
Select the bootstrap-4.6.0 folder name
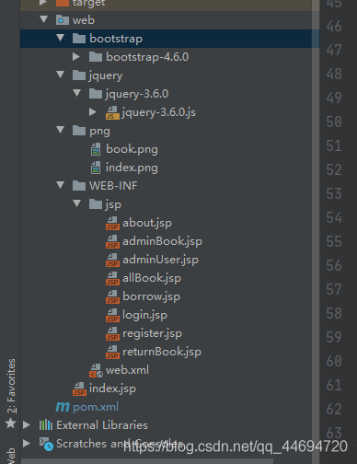(x=147, y=57)
